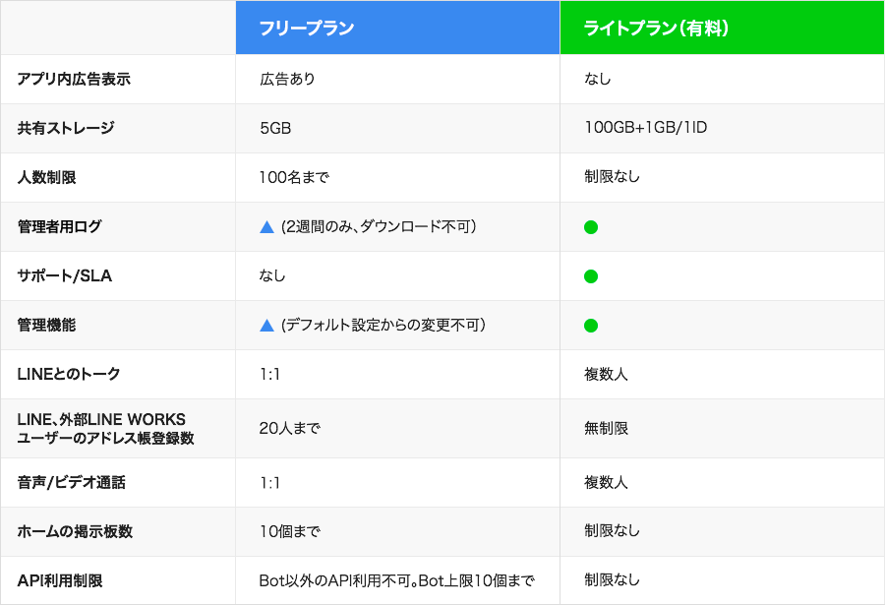Click the 音声/ビデオ通話 row label
Viewport: 885px width, 605px height.
click(x=71, y=482)
